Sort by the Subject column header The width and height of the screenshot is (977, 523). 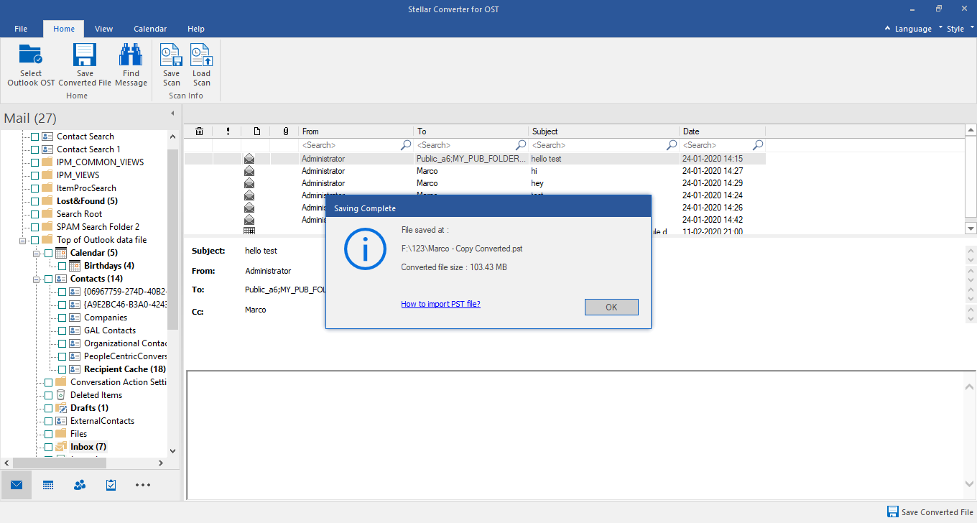pos(604,131)
